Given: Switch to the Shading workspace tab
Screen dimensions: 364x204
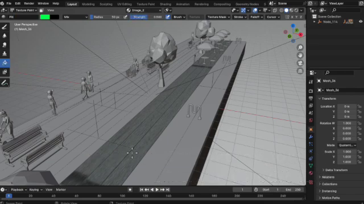Looking at the screenshot, I should pyautogui.click(x=166, y=4).
